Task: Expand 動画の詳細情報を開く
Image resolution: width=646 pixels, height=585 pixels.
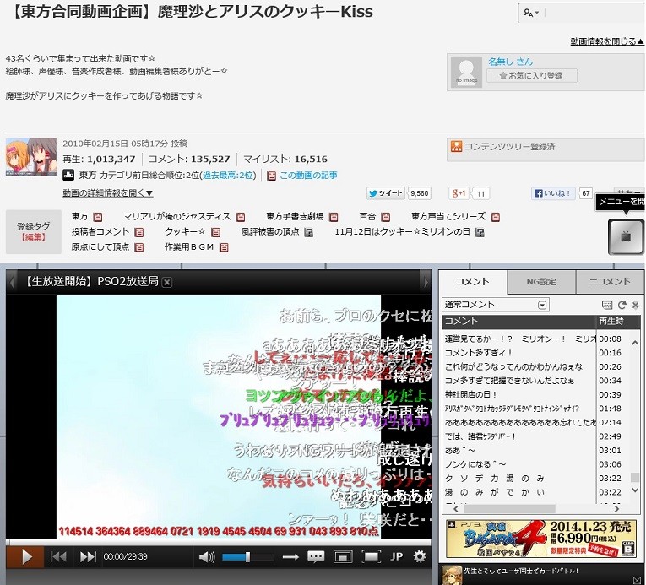Action: (x=108, y=192)
